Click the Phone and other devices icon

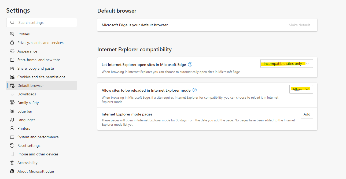tap(12, 154)
